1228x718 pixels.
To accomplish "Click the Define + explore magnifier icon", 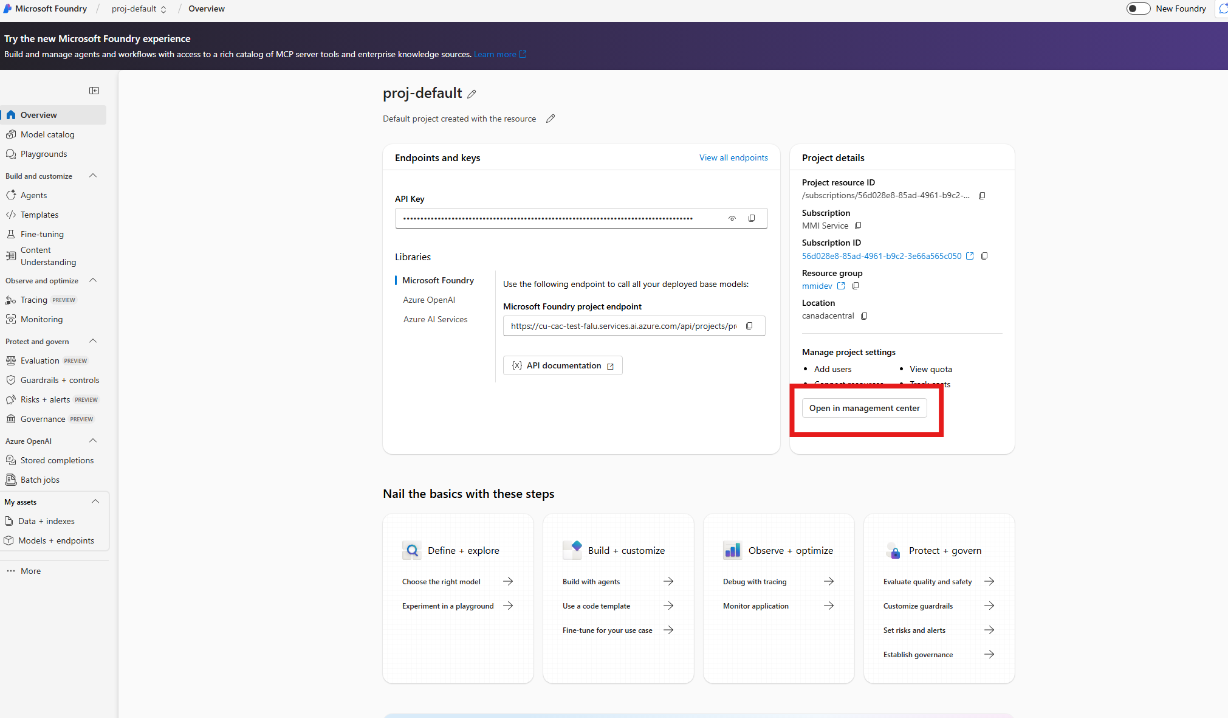I will 412,550.
